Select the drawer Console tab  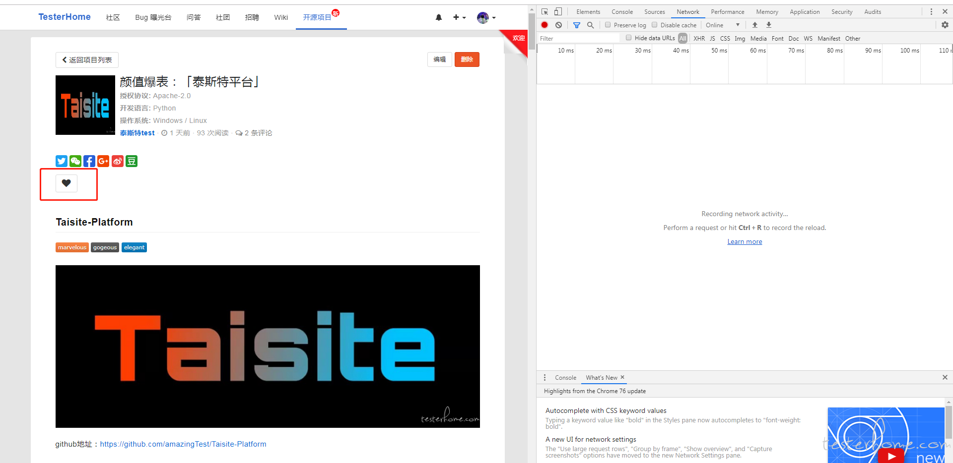pos(565,377)
